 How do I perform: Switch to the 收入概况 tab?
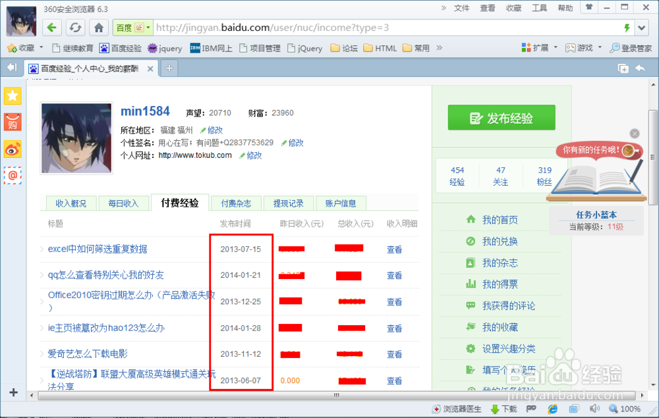click(x=71, y=203)
